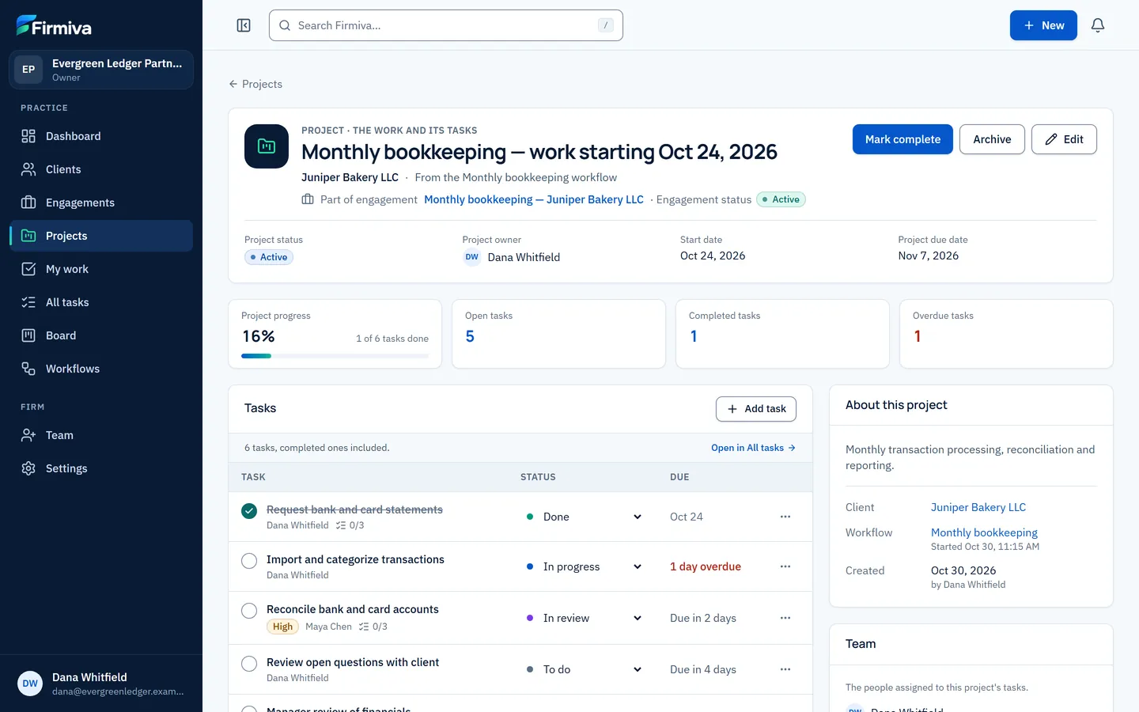The width and height of the screenshot is (1139, 712).
Task: Mark Reconcile bank and card accounts complete
Action: click(249, 611)
